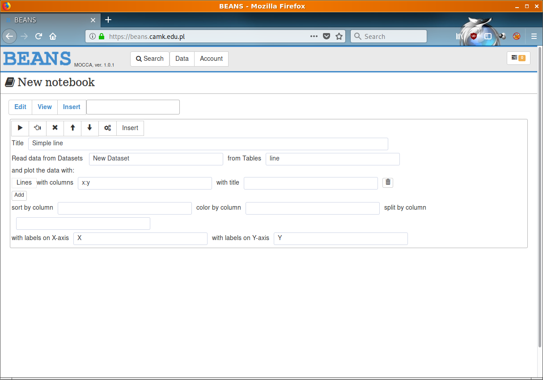Move entry up with up arrow

click(72, 128)
